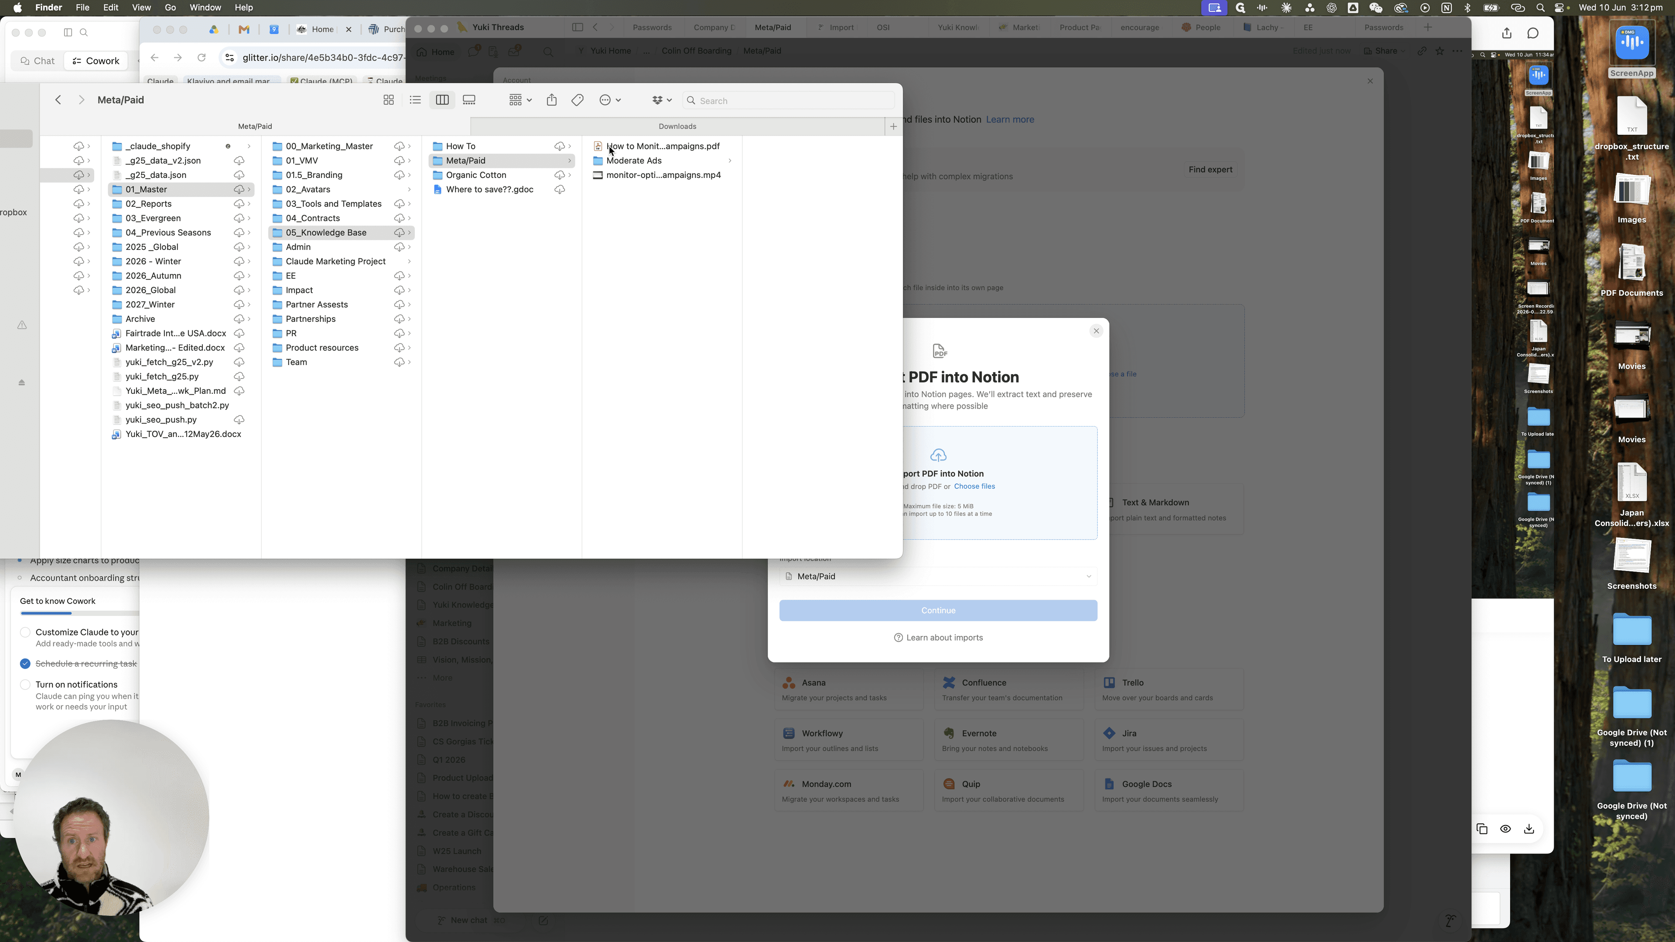The width and height of the screenshot is (1675, 942).
Task: Click Learn about imports link
Action: 938,638
